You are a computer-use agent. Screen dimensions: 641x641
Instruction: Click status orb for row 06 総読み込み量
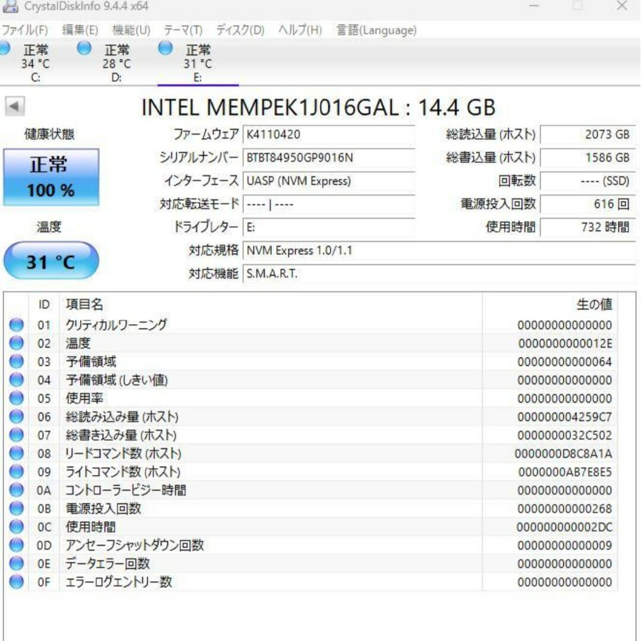[x=17, y=417]
